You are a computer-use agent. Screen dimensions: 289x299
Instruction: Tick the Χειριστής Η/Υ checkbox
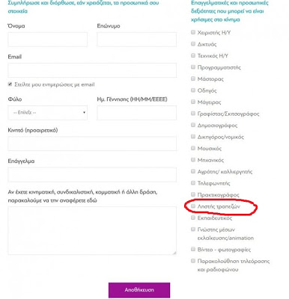pos(193,32)
